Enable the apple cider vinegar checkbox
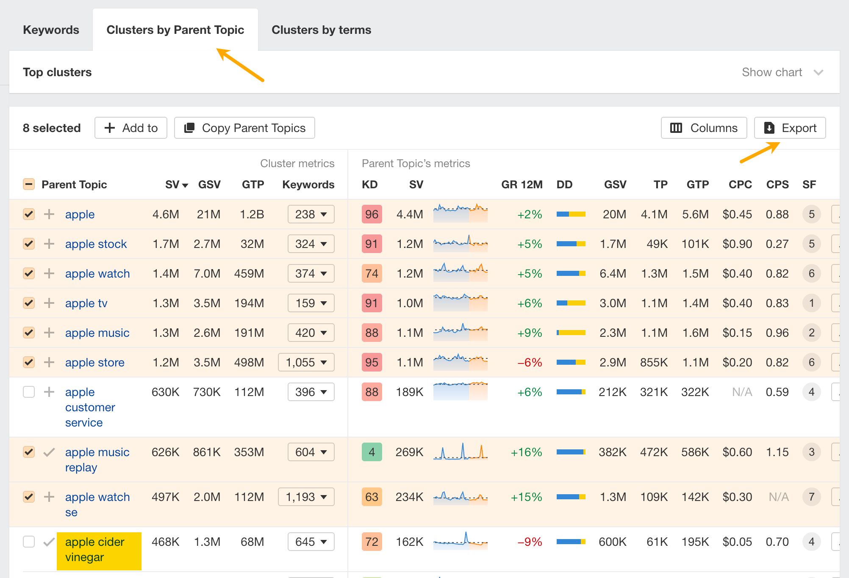849x578 pixels. click(x=28, y=542)
